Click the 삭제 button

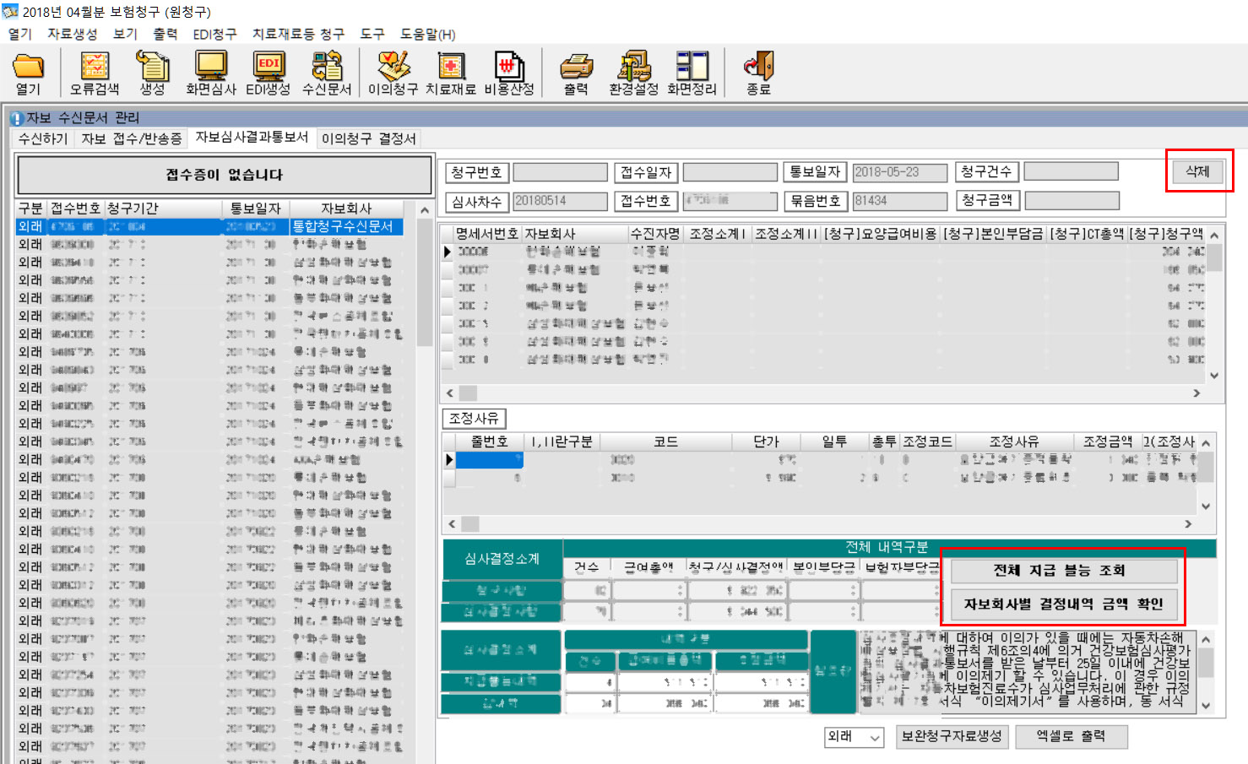point(1197,171)
